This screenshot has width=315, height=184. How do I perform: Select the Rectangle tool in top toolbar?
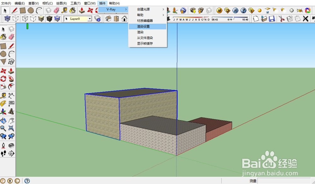22,10
